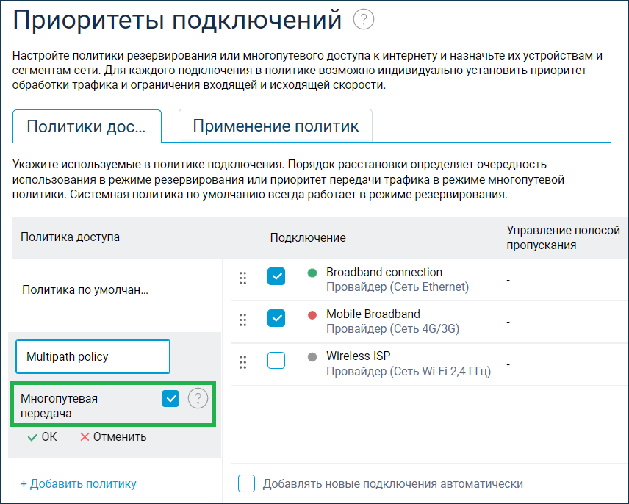The height and width of the screenshot is (504, 629).
Task: Select Политика по умолчанию in policy list
Action: (x=85, y=290)
